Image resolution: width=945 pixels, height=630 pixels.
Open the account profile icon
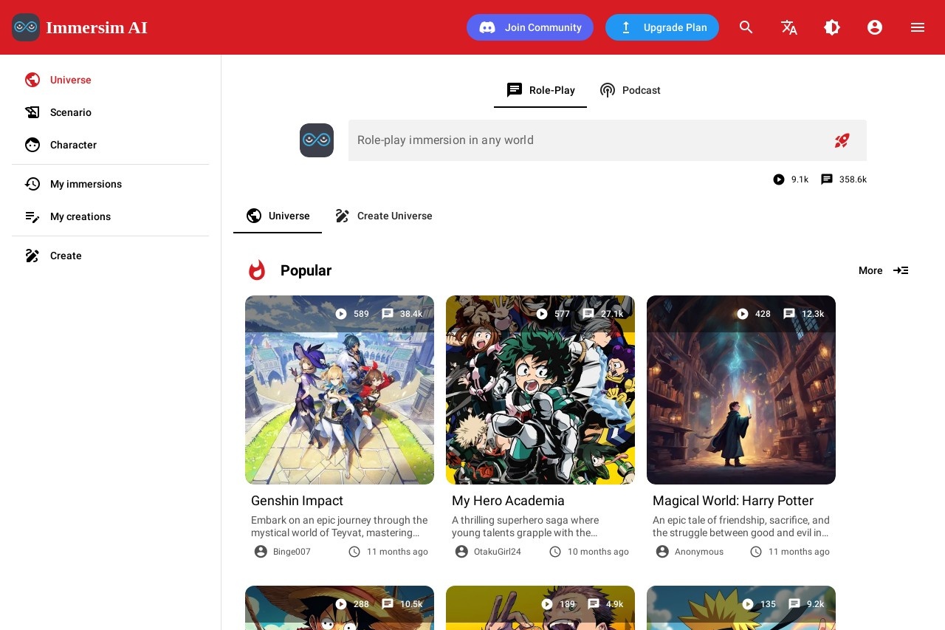click(875, 27)
